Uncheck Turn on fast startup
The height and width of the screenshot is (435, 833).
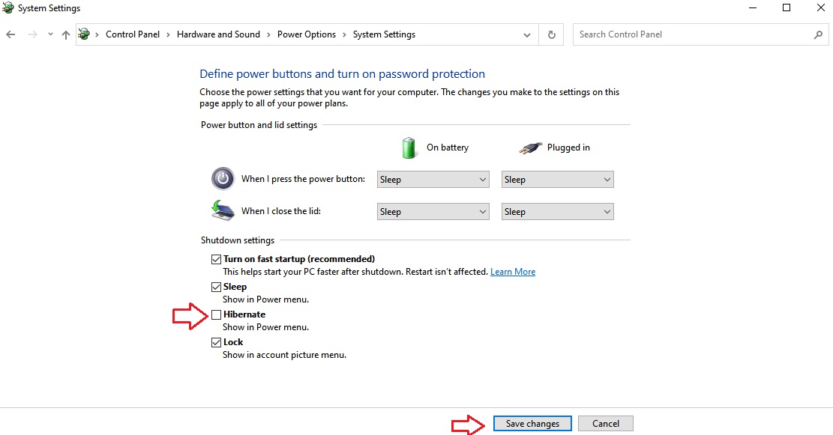[216, 259]
